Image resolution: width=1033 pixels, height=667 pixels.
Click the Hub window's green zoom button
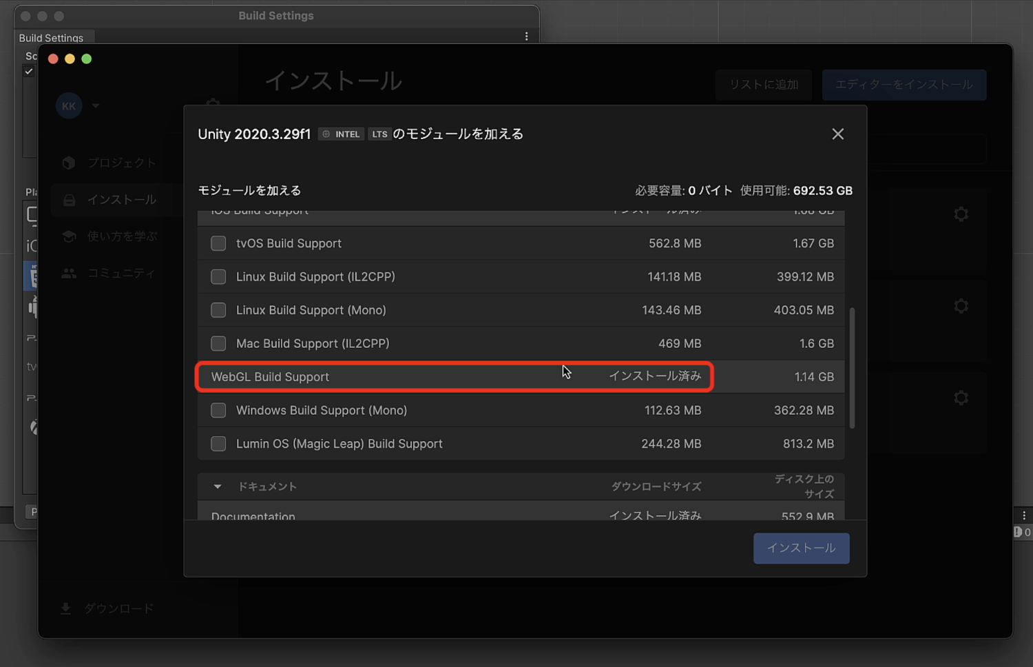tap(87, 59)
